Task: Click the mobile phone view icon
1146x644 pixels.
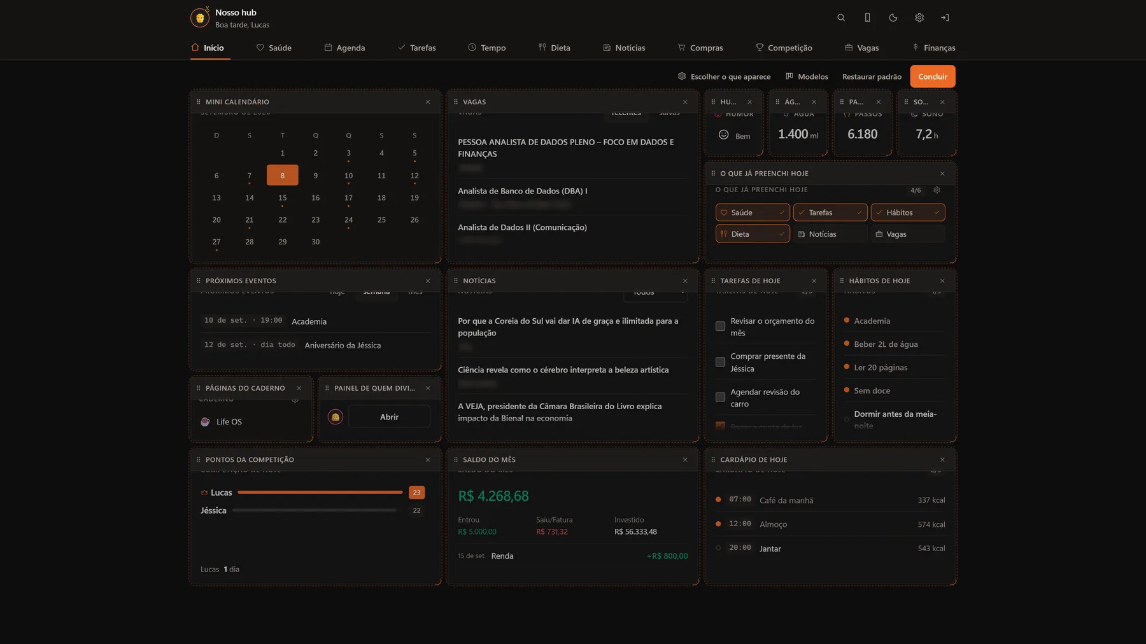Action: (867, 18)
